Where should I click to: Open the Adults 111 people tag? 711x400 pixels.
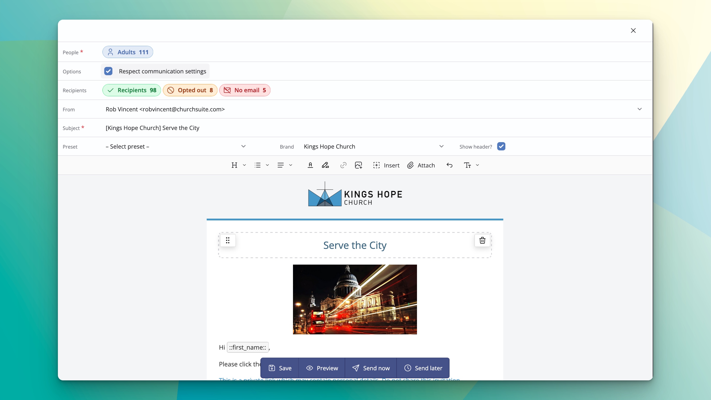point(128,52)
